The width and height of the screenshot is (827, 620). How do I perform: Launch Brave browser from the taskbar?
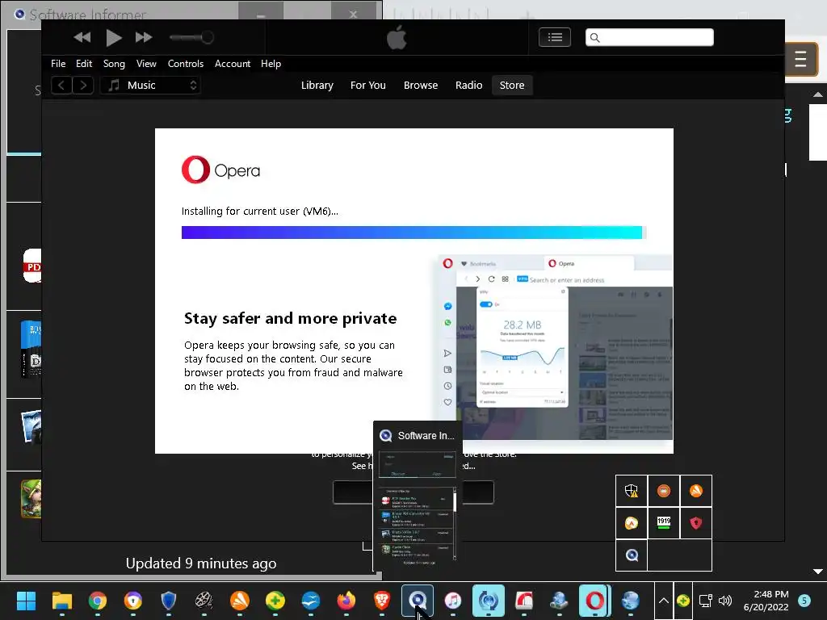pos(382,601)
